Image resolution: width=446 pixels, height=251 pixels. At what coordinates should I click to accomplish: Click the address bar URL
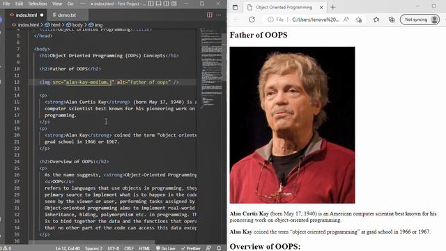[316, 20]
